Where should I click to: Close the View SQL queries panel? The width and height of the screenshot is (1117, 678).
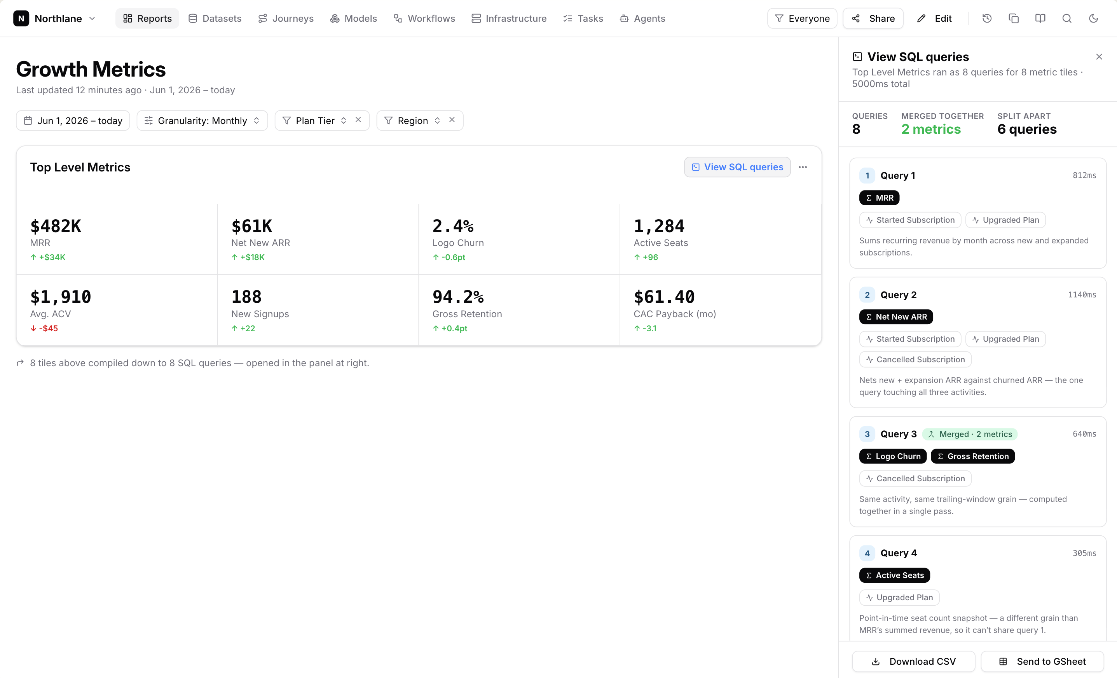coord(1099,57)
